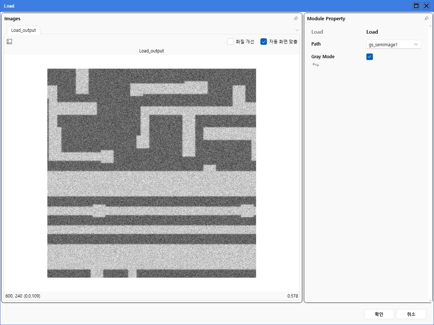Screen dimensions: 434x325
Task: Pin the Images panel
Action: (296, 18)
